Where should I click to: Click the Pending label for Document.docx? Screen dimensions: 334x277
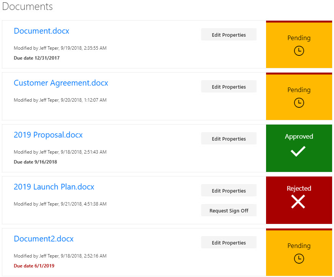tap(299, 38)
